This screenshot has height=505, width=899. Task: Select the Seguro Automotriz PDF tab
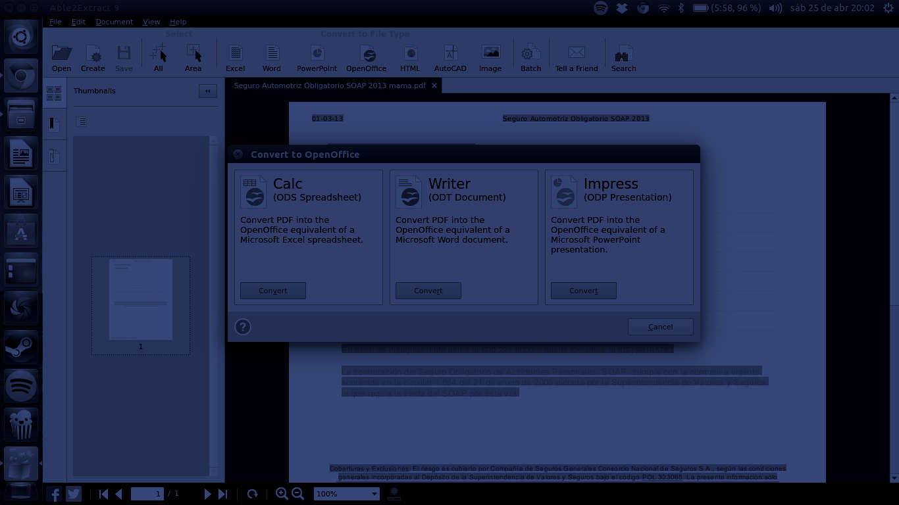tap(330, 85)
